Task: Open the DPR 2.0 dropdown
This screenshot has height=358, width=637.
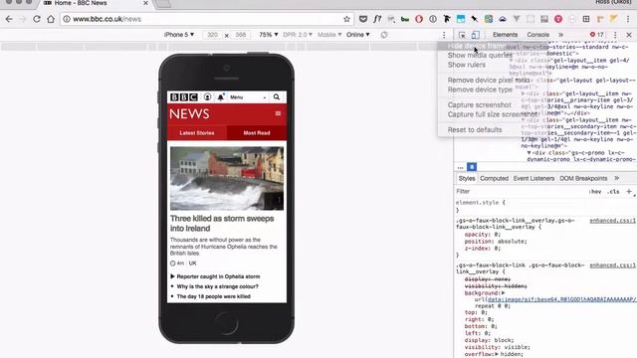Action: pos(298,35)
